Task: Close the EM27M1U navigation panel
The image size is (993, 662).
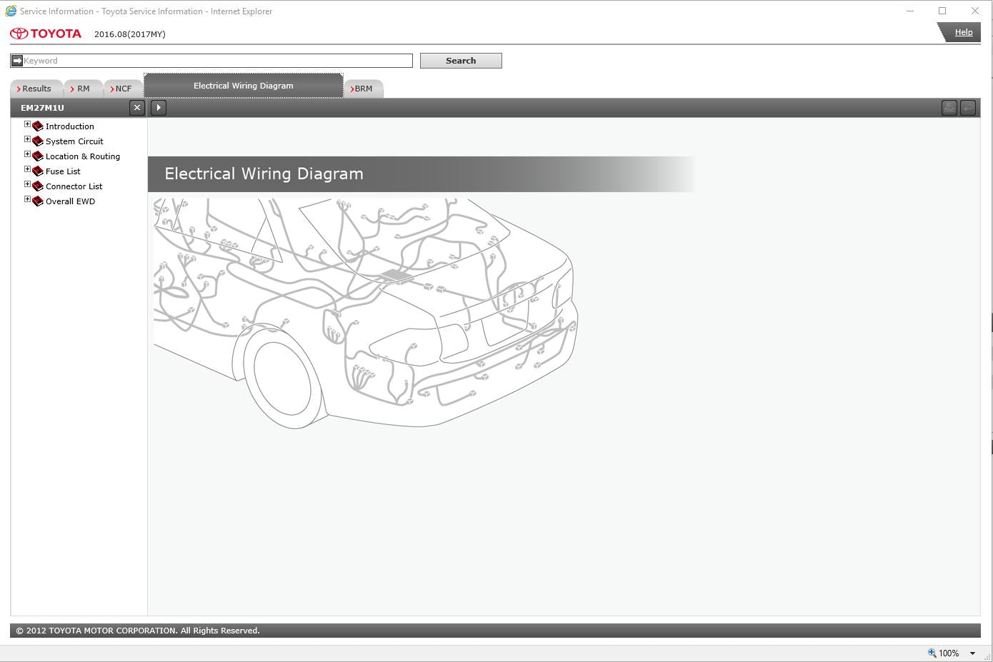Action: point(137,108)
